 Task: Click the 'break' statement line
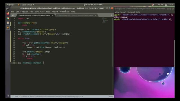(x=30, y=58)
